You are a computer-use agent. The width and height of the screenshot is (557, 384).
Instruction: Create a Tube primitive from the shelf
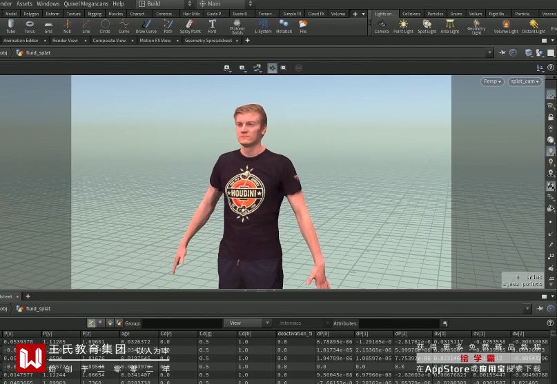[x=10, y=27]
